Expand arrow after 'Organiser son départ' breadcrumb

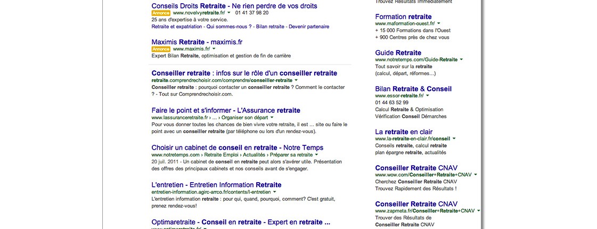pyautogui.click(x=272, y=117)
